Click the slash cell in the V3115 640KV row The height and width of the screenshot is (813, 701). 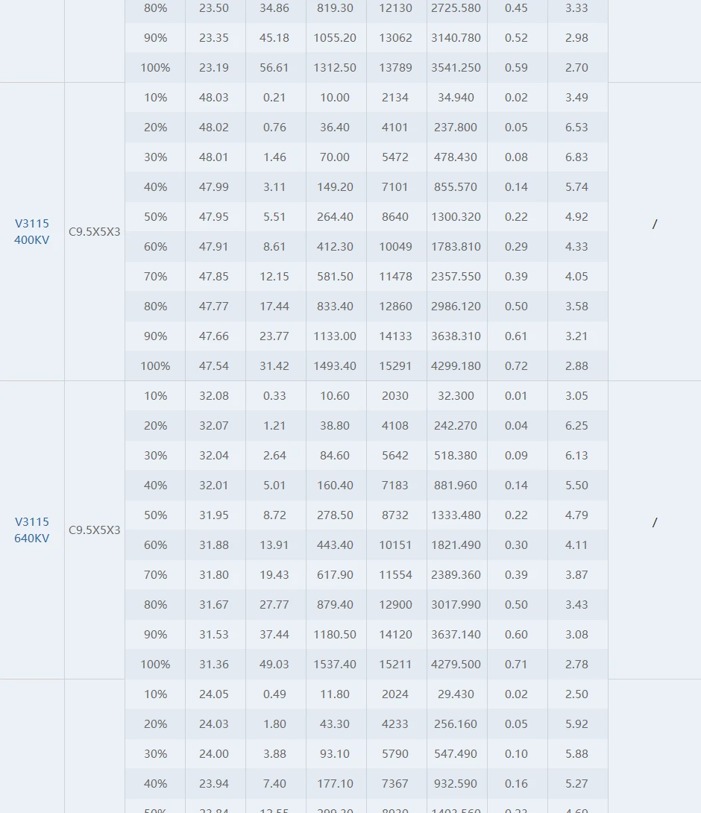(x=654, y=523)
